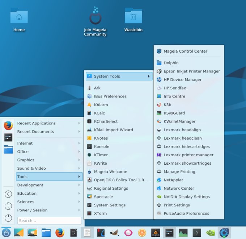The image size is (246, 239).
Task: Click the power icon in the launcher sidebar
Action: (8, 218)
